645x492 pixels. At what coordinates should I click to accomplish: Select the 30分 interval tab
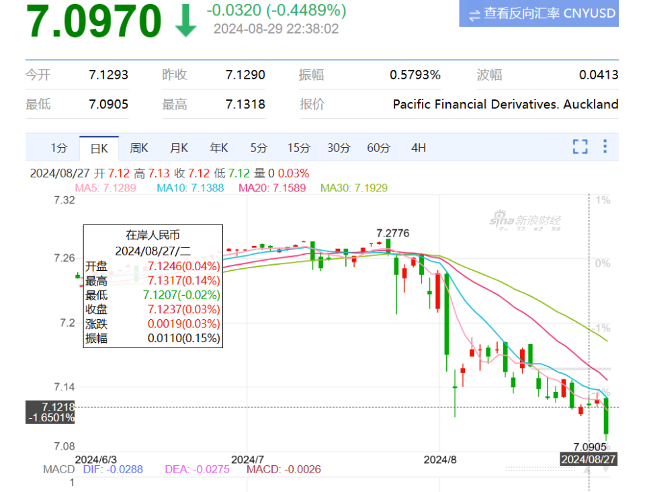(339, 148)
